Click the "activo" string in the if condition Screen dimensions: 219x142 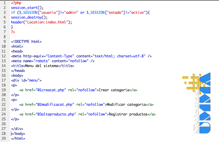136,12
